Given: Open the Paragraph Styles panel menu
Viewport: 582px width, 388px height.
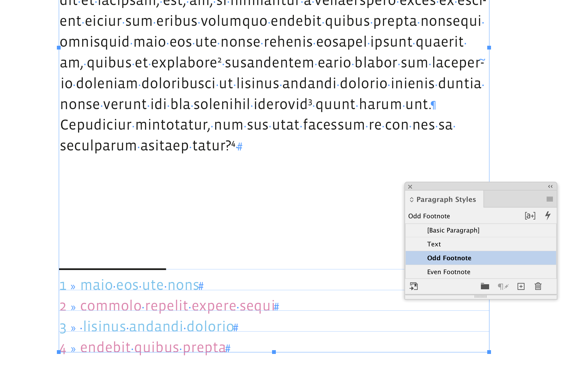Looking at the screenshot, I should click(549, 199).
